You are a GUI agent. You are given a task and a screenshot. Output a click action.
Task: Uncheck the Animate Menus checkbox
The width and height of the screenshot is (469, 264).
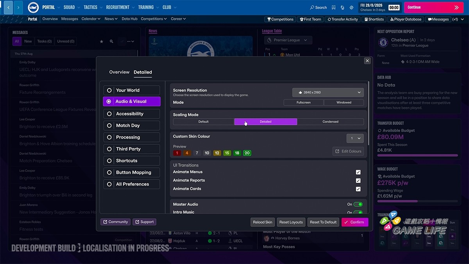point(358,172)
